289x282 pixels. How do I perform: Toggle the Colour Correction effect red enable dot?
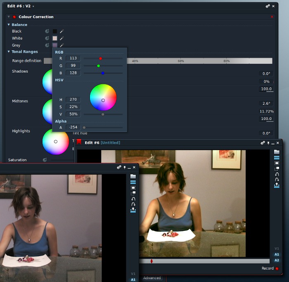coord(14,17)
